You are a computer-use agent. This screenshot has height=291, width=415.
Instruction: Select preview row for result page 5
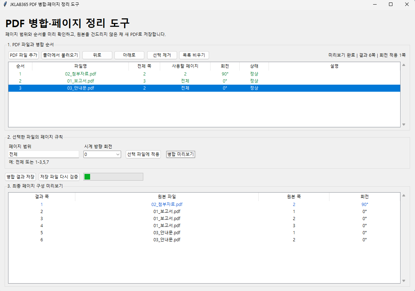(204, 233)
